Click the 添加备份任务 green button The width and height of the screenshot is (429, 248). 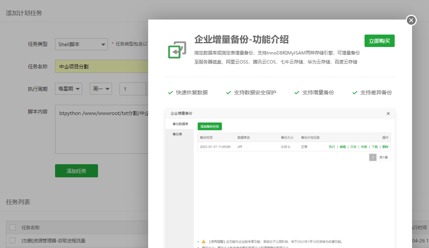pyautogui.click(x=210, y=126)
